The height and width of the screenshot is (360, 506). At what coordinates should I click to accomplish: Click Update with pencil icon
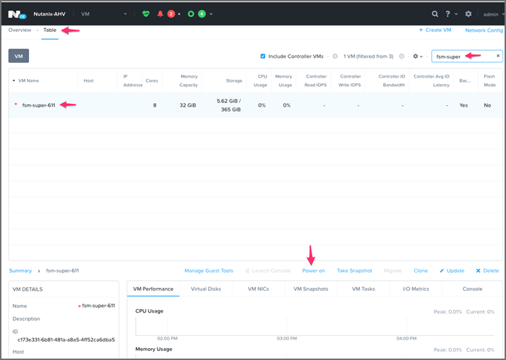pos(452,271)
